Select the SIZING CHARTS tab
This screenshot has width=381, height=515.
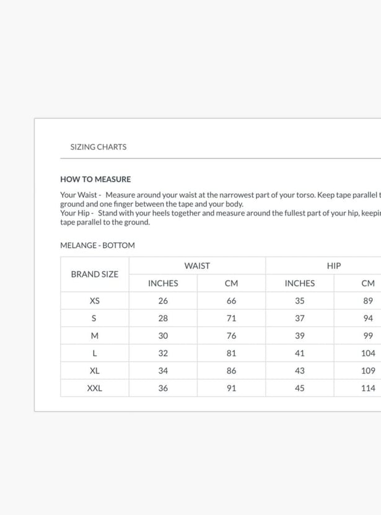(x=99, y=147)
